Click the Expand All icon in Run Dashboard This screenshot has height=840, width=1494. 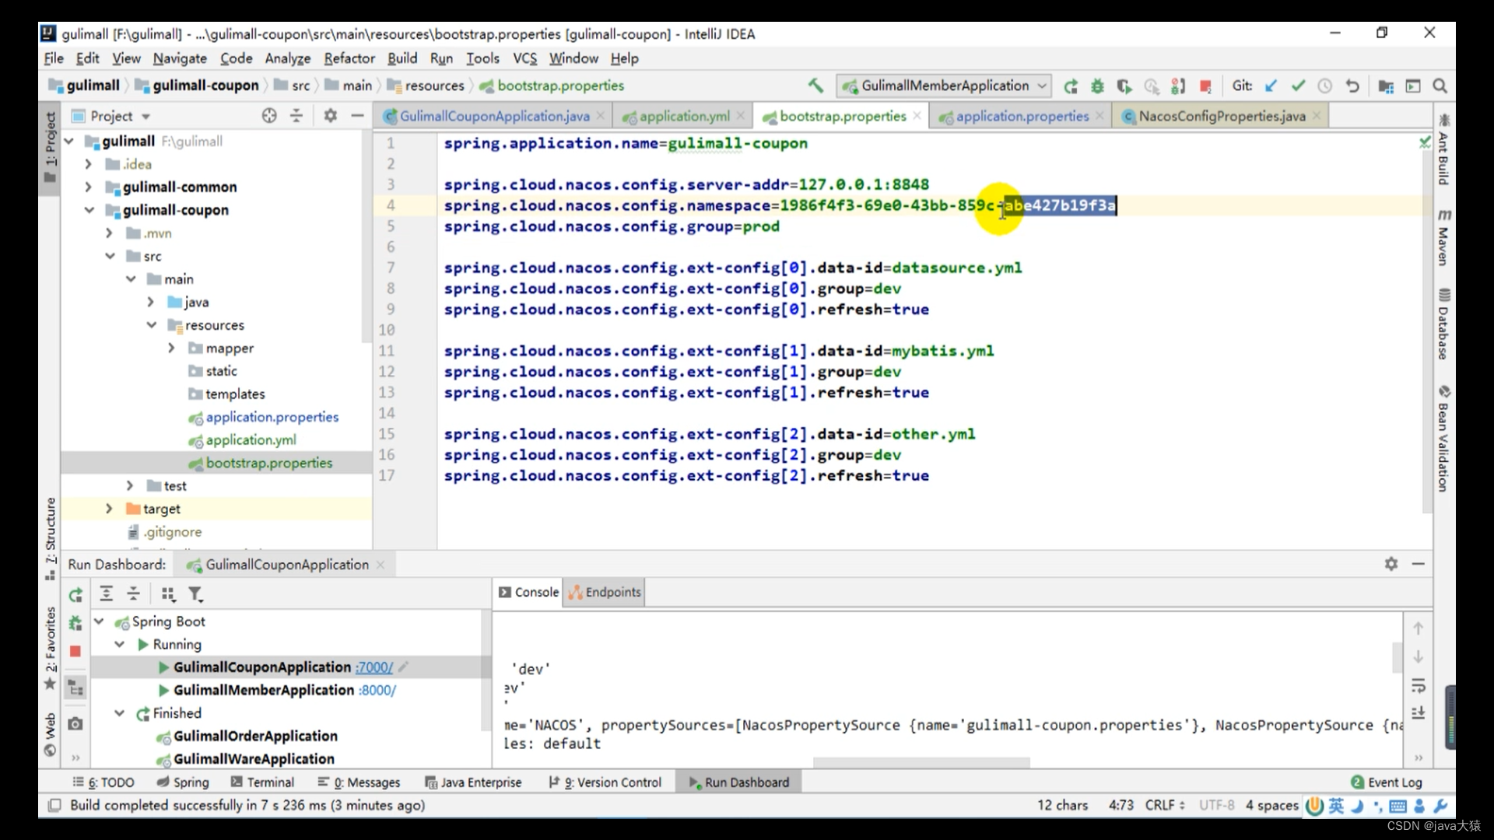click(107, 594)
